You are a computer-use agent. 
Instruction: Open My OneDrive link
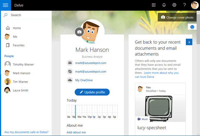point(84,80)
